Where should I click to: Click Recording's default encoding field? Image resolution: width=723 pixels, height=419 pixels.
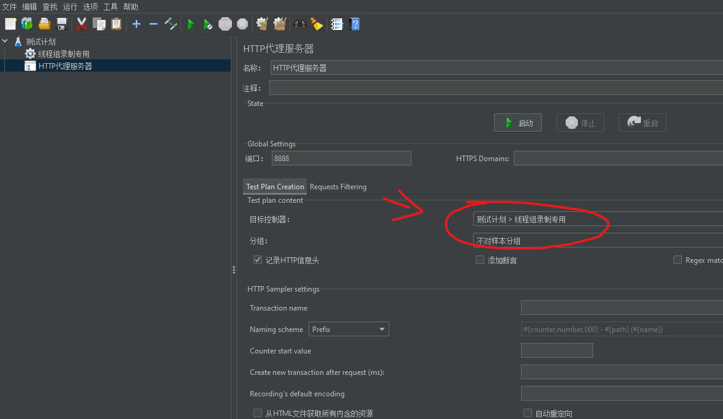622,393
